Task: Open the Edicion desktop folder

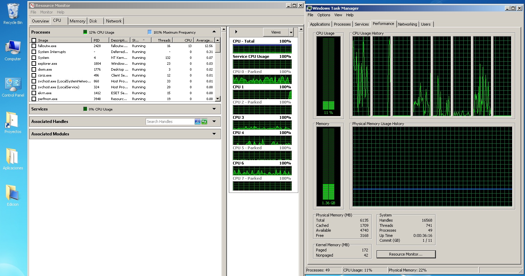Action: coord(13,196)
